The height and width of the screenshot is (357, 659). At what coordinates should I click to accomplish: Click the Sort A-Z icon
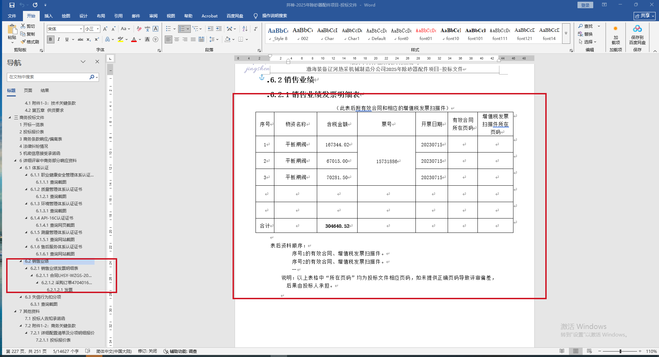(x=245, y=29)
